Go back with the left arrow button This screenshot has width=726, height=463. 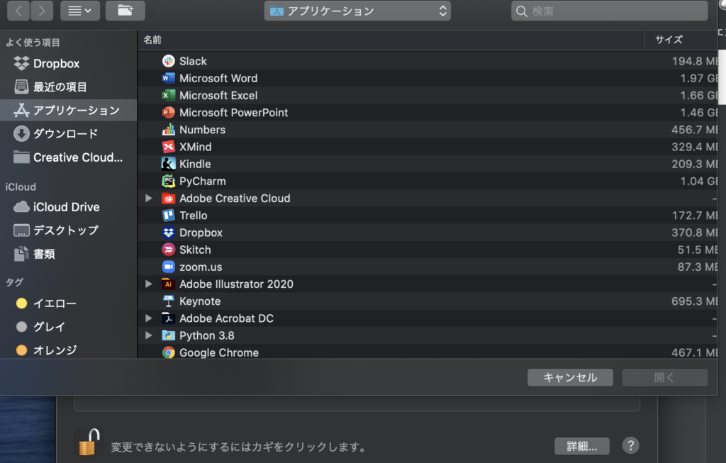(18, 11)
